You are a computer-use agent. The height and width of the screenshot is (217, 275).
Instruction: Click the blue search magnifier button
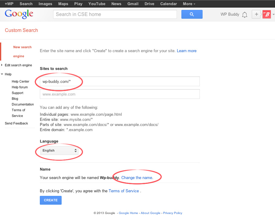(x=192, y=14)
